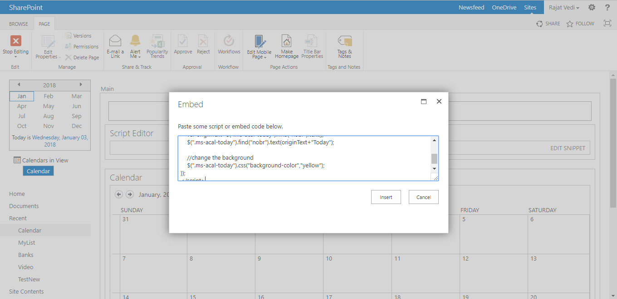
Task: Open OneDrive in top bar
Action: (504, 7)
